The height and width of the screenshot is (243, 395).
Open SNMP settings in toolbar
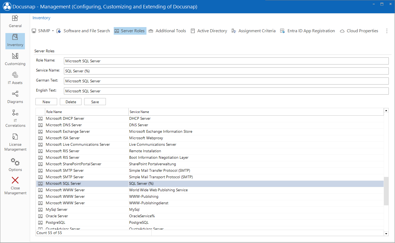(x=41, y=31)
